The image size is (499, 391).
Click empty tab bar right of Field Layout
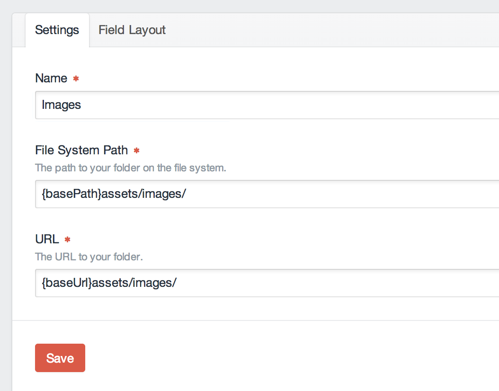tap(331, 30)
